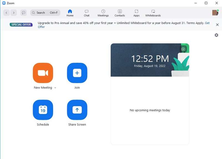Open settings with the gear icon
This screenshot has width=222, height=159.
[x=216, y=35]
